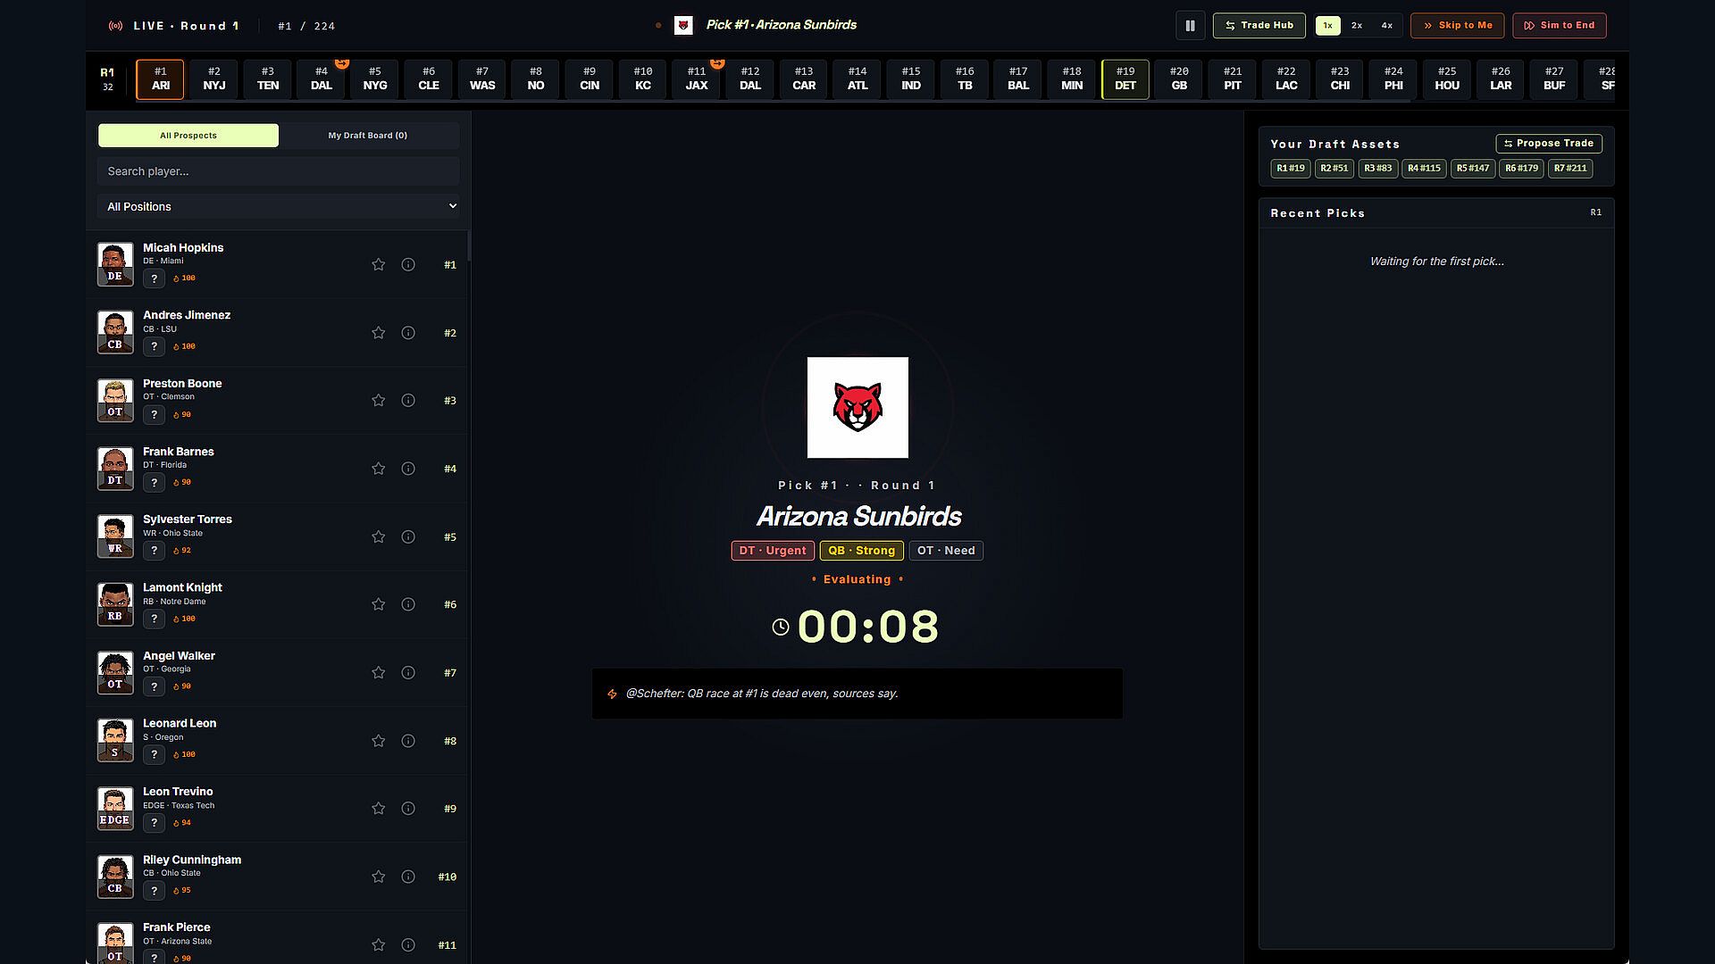Open info for Angel Walker
This screenshot has height=964, width=1715.
click(408, 673)
